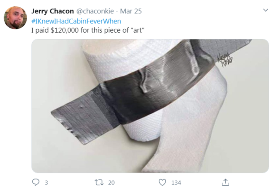The height and width of the screenshot is (193, 280).
Task: Retweet this post using the arrows icon
Action: click(99, 183)
